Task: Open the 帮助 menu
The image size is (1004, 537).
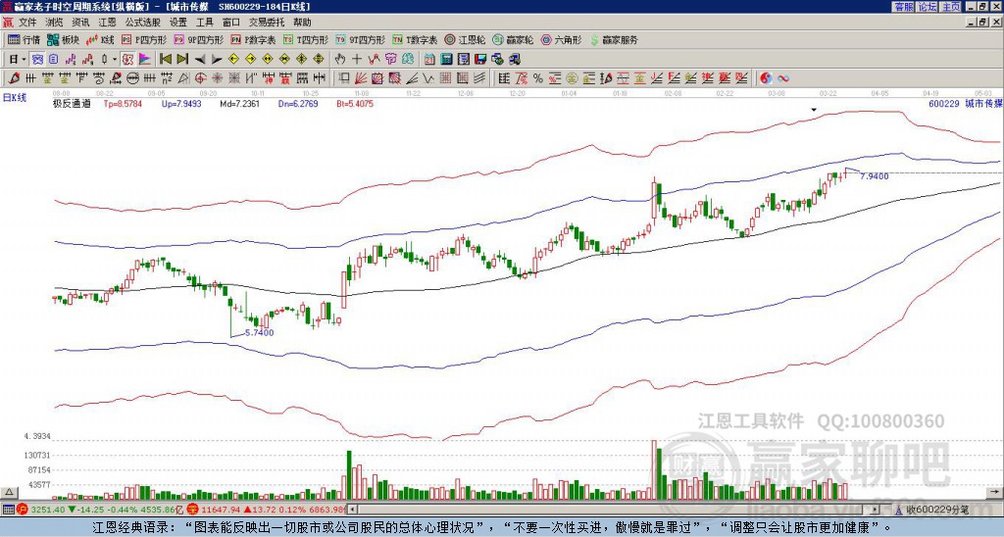Action: (302, 23)
